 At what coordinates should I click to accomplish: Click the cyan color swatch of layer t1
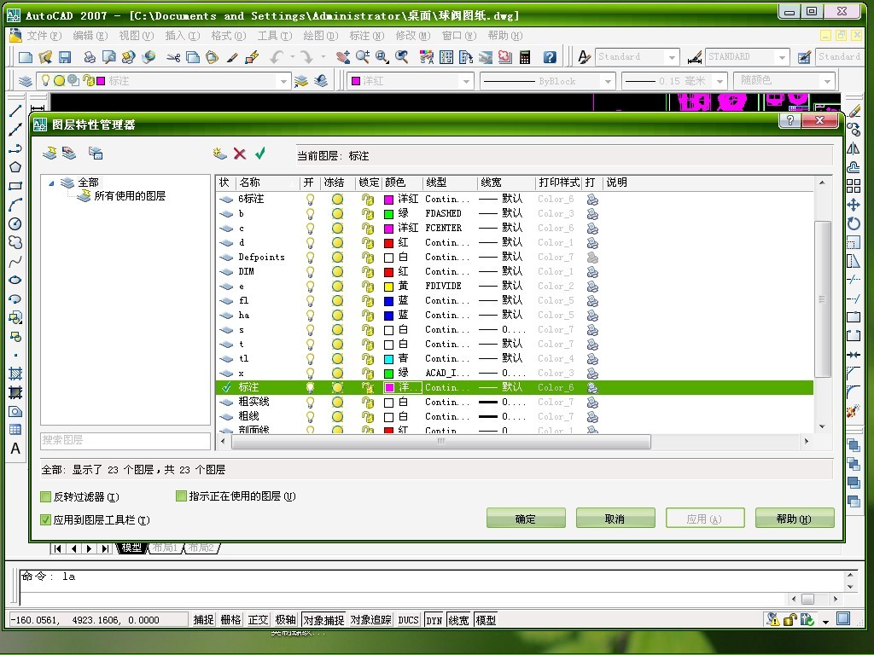[388, 359]
